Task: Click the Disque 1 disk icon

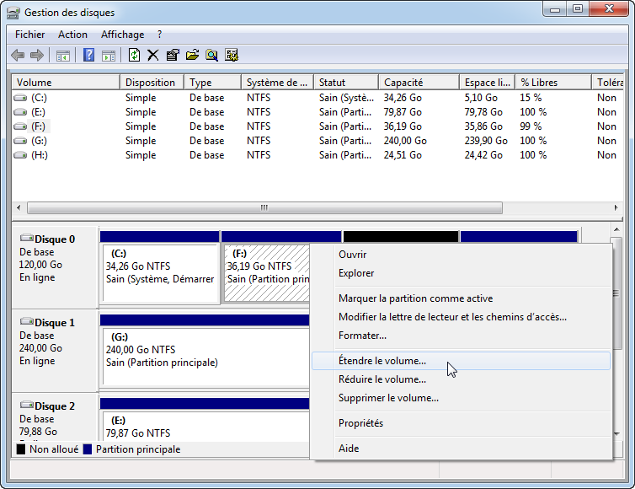Action: (27, 321)
